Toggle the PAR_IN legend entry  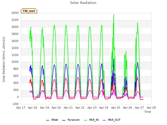tap(91, 120)
